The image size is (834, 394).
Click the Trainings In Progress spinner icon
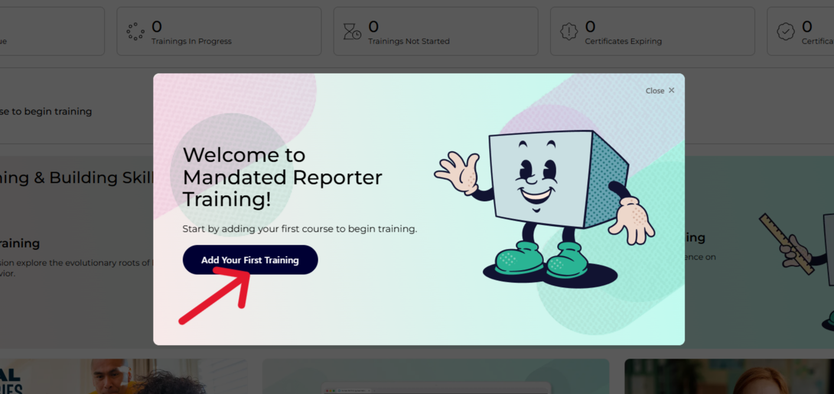[135, 31]
